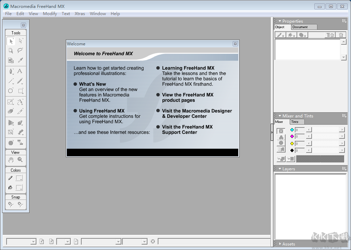Collapse the Mixer and Tints panel
Viewport: 351px width, 250px height.
280,116
